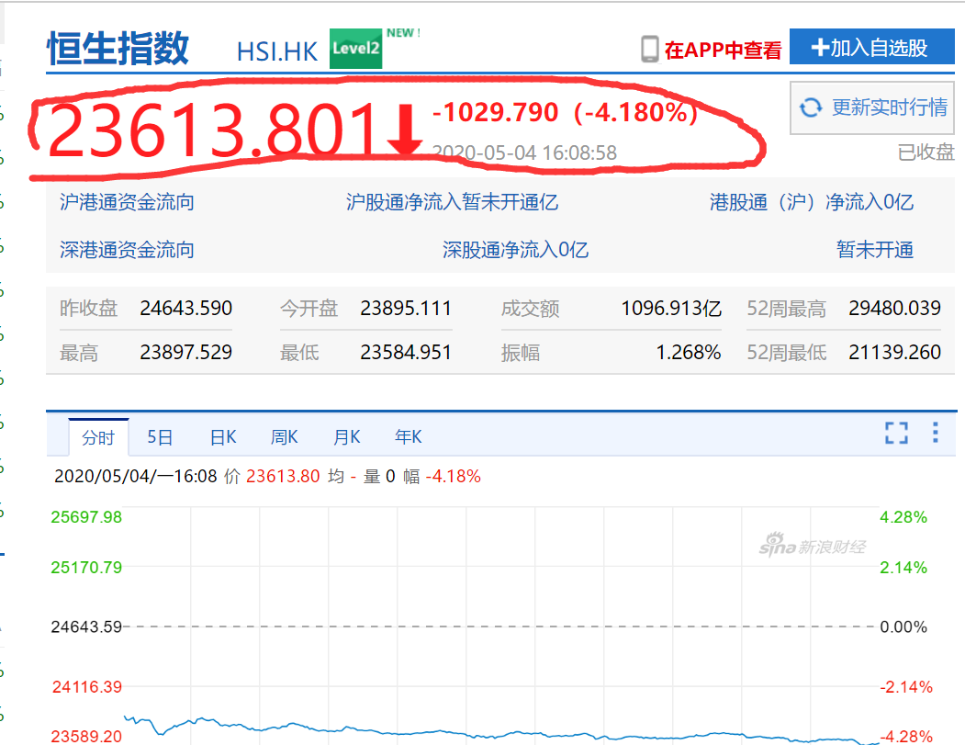
Task: Switch to the 日K chart tab
Action: [x=223, y=437]
